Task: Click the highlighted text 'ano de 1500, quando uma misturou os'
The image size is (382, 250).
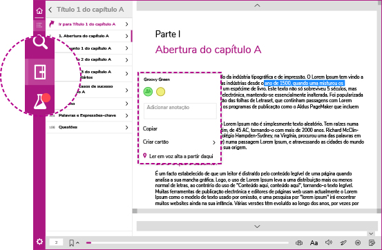Action: (x=304, y=83)
